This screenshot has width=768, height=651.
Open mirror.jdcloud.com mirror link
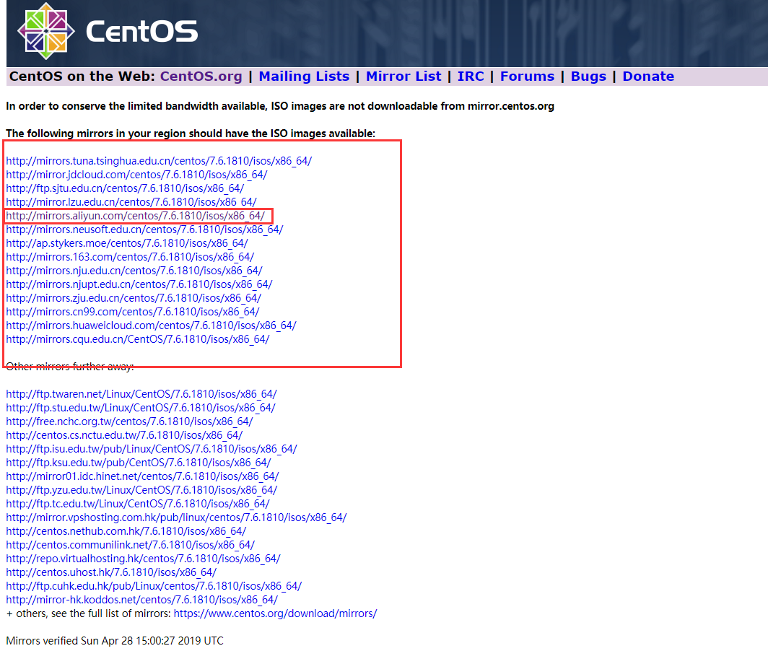[x=136, y=175]
